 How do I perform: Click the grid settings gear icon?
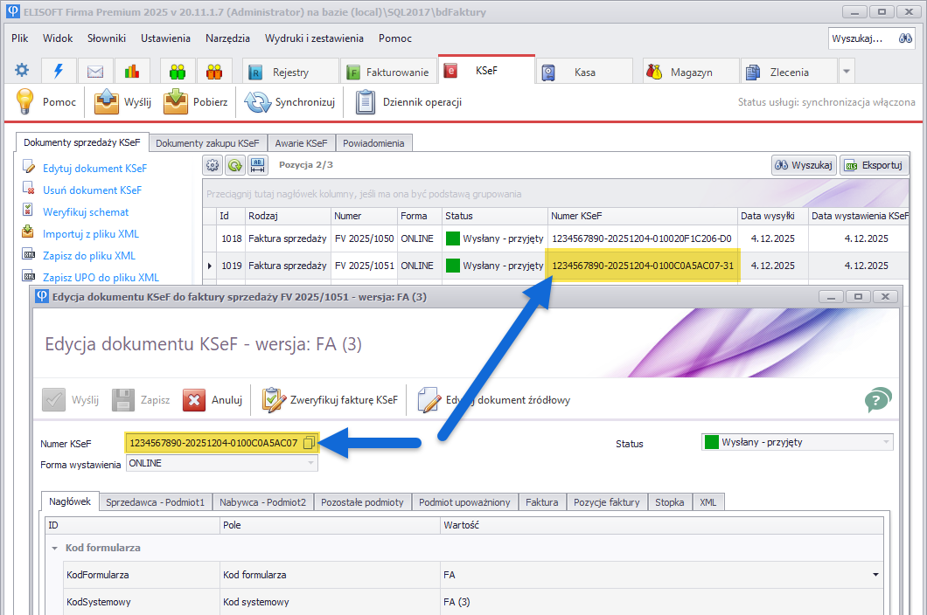[x=212, y=165]
